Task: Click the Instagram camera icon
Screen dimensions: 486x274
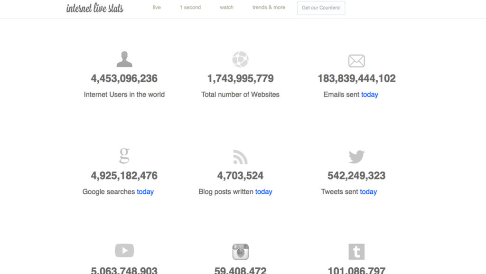Action: [x=241, y=252]
